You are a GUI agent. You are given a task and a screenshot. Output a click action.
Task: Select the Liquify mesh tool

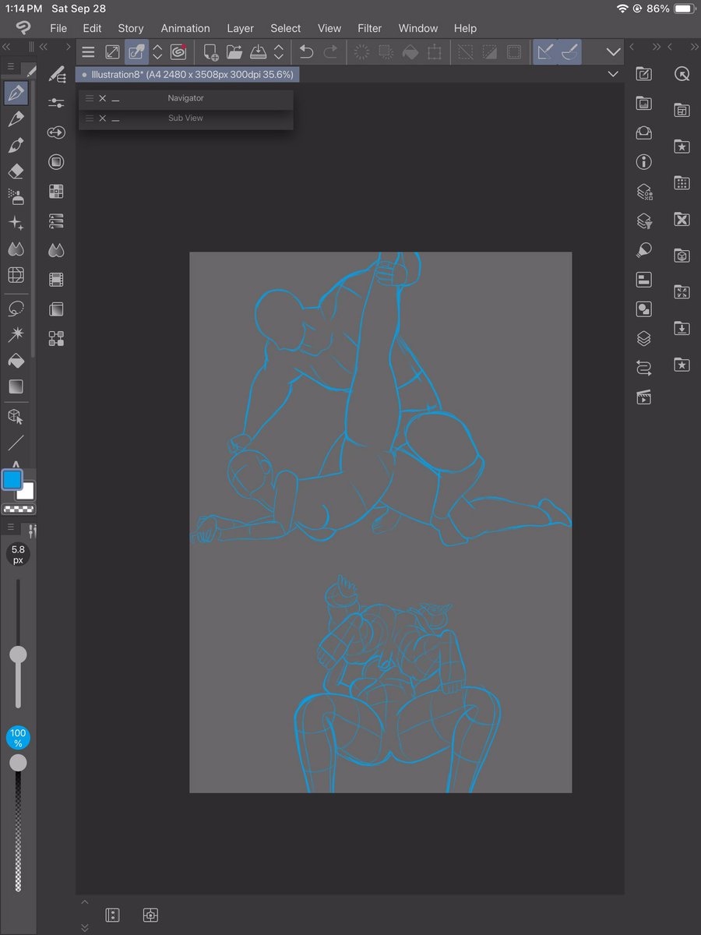pyautogui.click(x=16, y=274)
